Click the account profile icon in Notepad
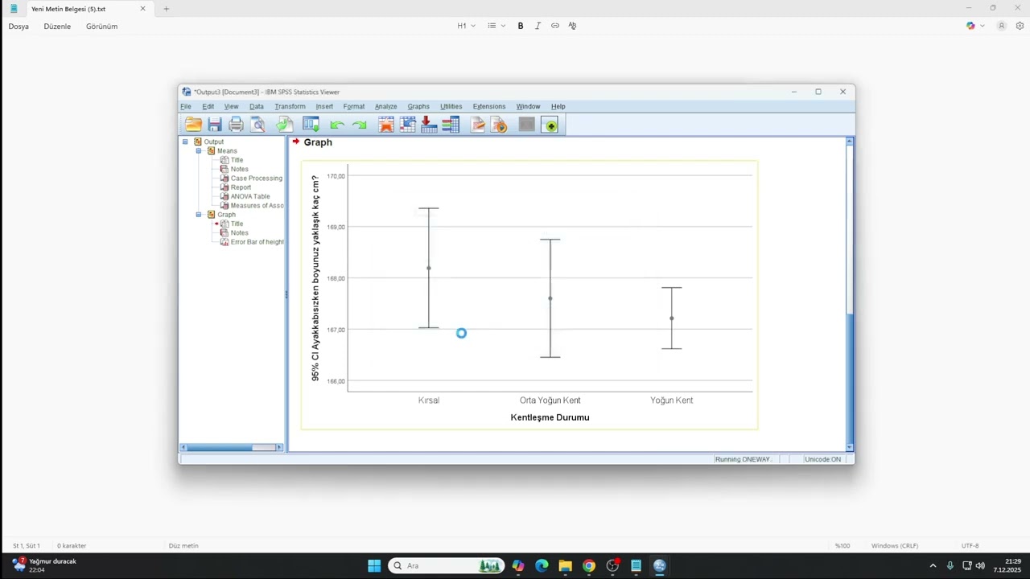This screenshot has width=1030, height=579. tap(1002, 26)
